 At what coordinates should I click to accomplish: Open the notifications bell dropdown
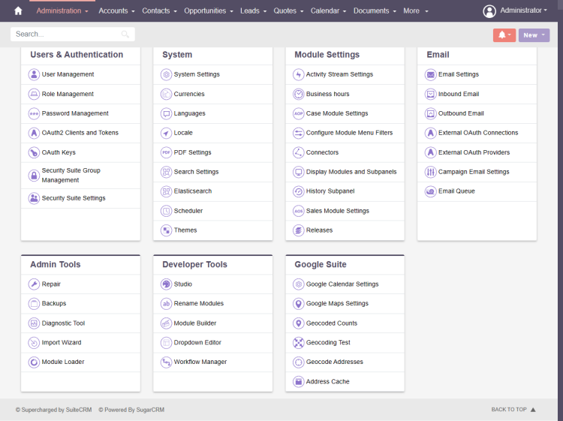tap(504, 35)
